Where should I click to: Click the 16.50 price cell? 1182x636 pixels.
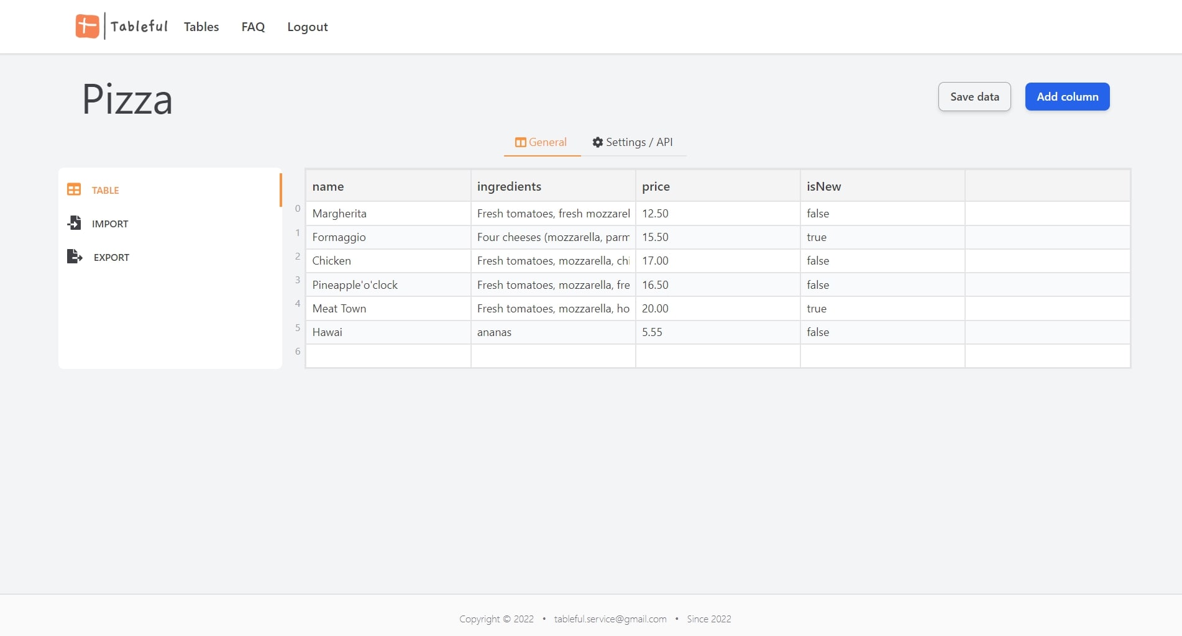coord(718,285)
